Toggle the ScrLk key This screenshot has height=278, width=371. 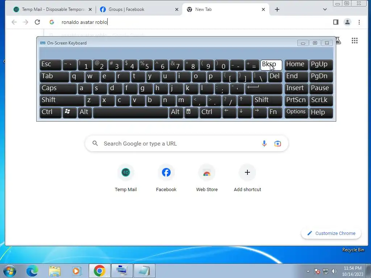click(321, 101)
